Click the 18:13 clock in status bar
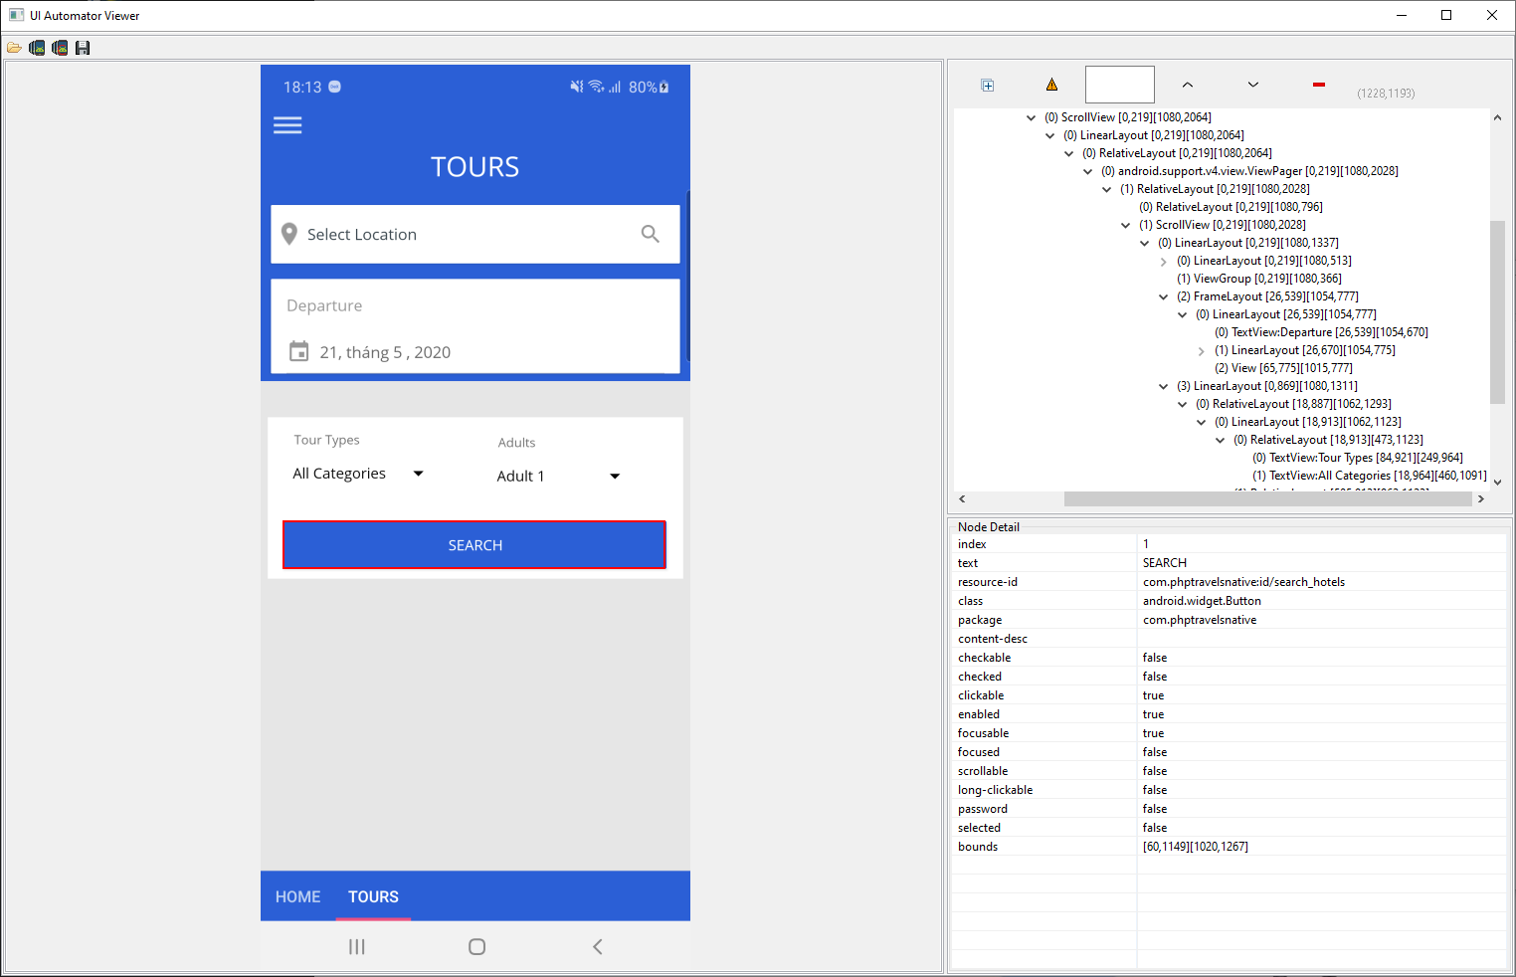Screen dimensions: 1516x977 tap(302, 88)
